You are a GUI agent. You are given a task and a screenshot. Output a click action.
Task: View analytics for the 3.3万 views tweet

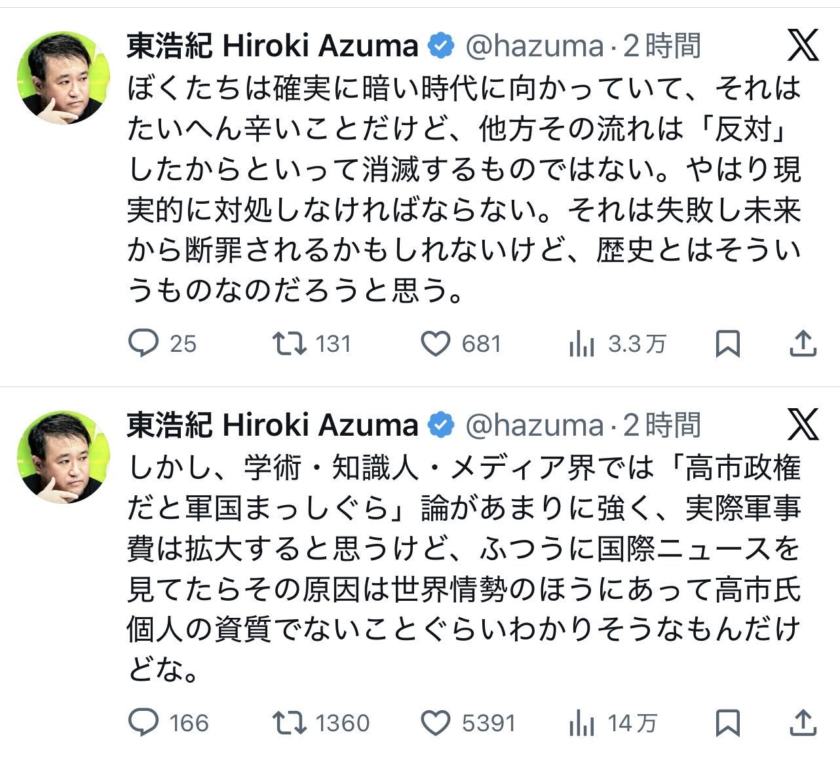click(582, 343)
